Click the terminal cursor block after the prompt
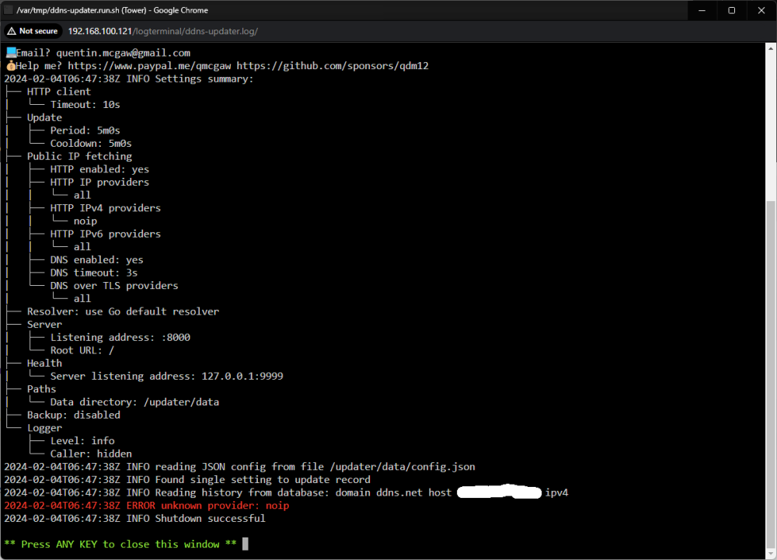 point(246,544)
